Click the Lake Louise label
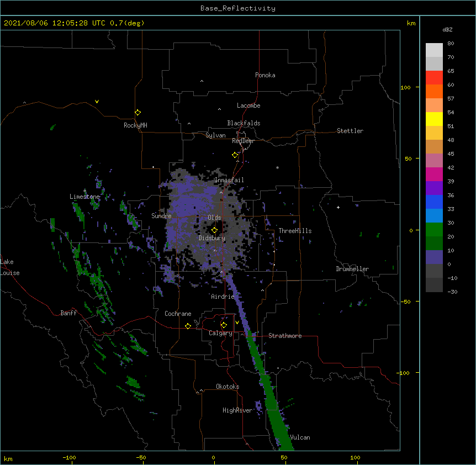The height and width of the screenshot is (465, 476). 10,267
